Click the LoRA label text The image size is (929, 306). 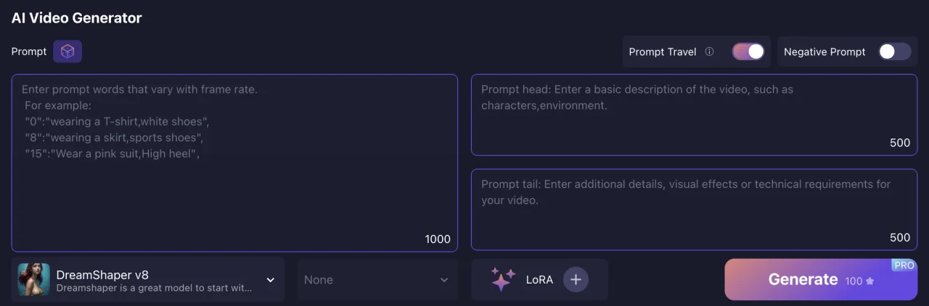(539, 279)
